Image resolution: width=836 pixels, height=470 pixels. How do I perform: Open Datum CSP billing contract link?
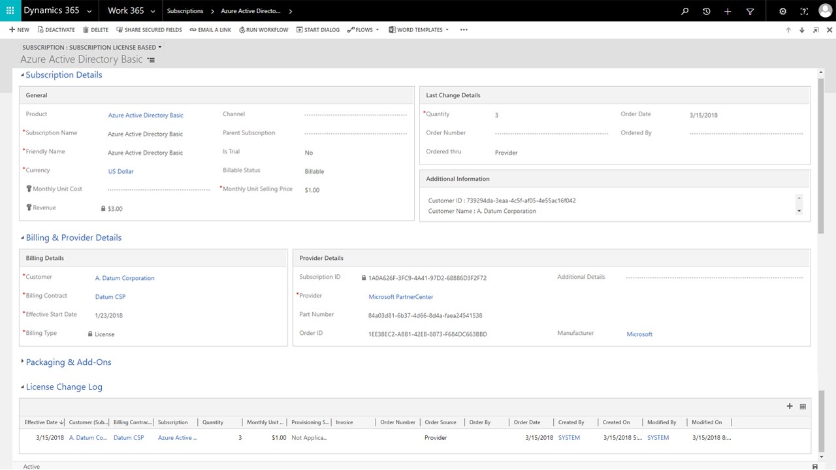pyautogui.click(x=110, y=297)
